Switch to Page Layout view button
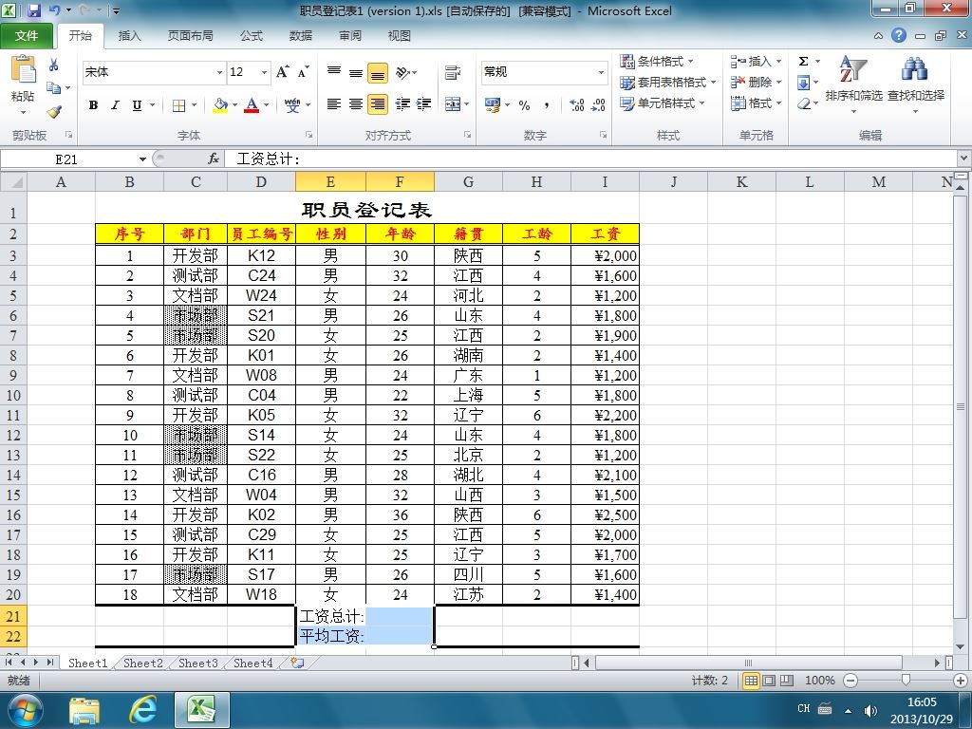The width and height of the screenshot is (972, 729). pos(769,681)
